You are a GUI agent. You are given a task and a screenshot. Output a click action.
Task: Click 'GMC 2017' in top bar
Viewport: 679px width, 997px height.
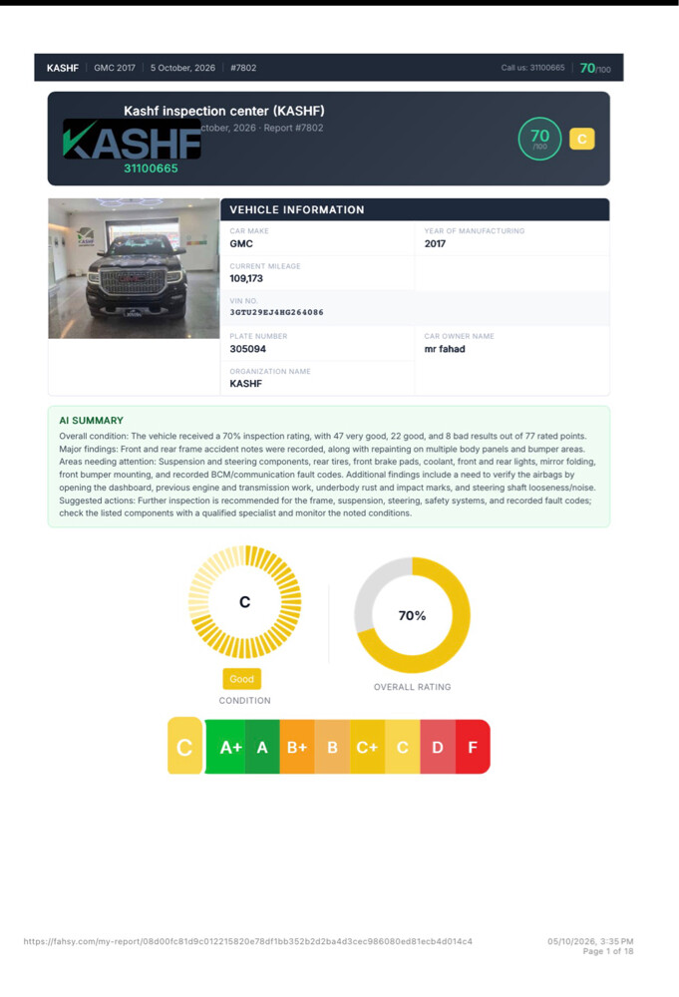pyautogui.click(x=115, y=68)
